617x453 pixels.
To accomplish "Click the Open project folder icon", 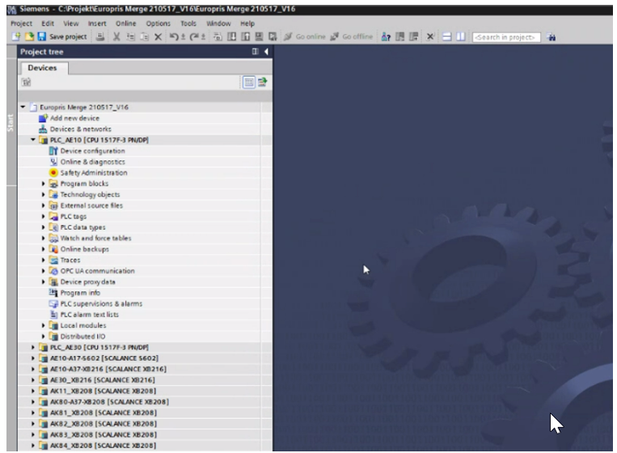I will [x=29, y=36].
